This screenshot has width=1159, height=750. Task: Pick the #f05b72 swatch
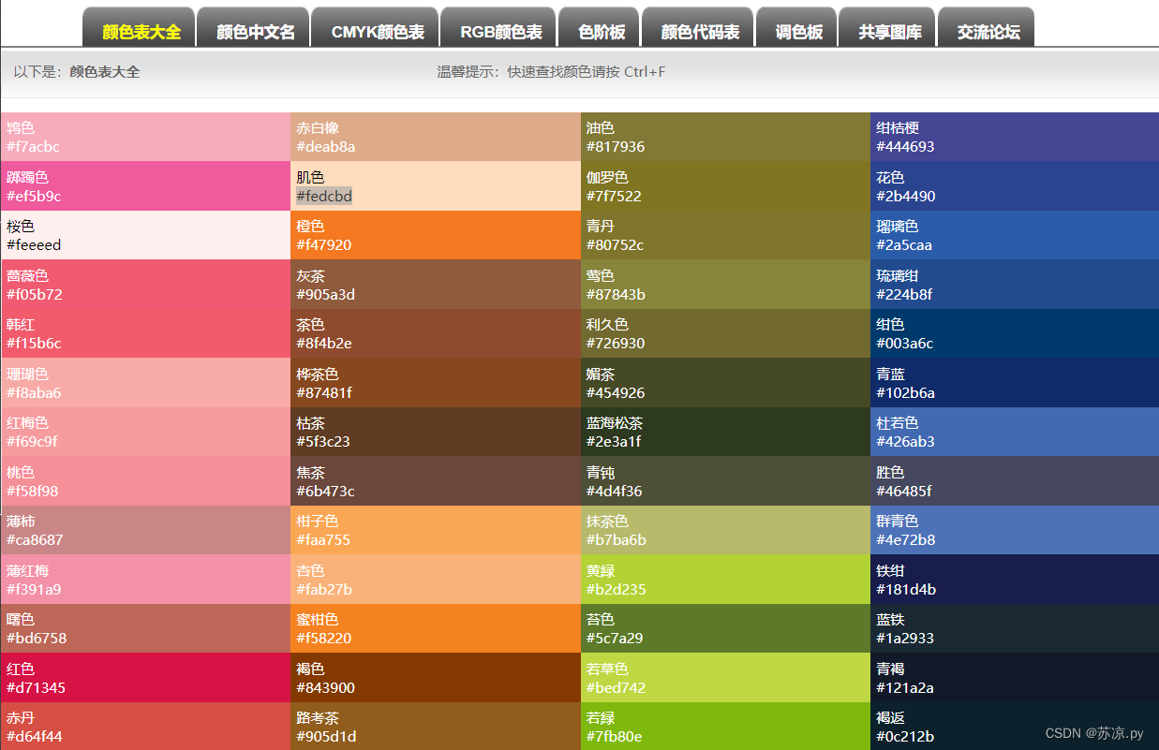pos(145,284)
